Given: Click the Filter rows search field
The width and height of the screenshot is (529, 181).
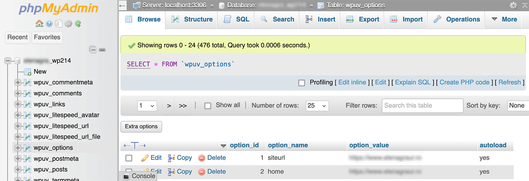Looking at the screenshot, I should tap(422, 106).
